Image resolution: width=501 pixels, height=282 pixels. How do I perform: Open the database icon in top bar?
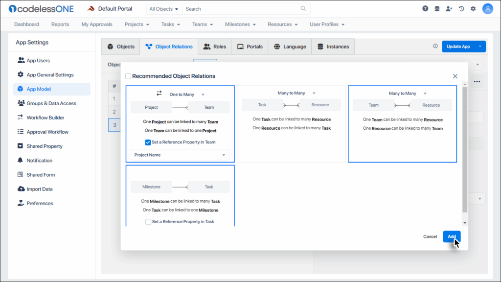(x=437, y=9)
